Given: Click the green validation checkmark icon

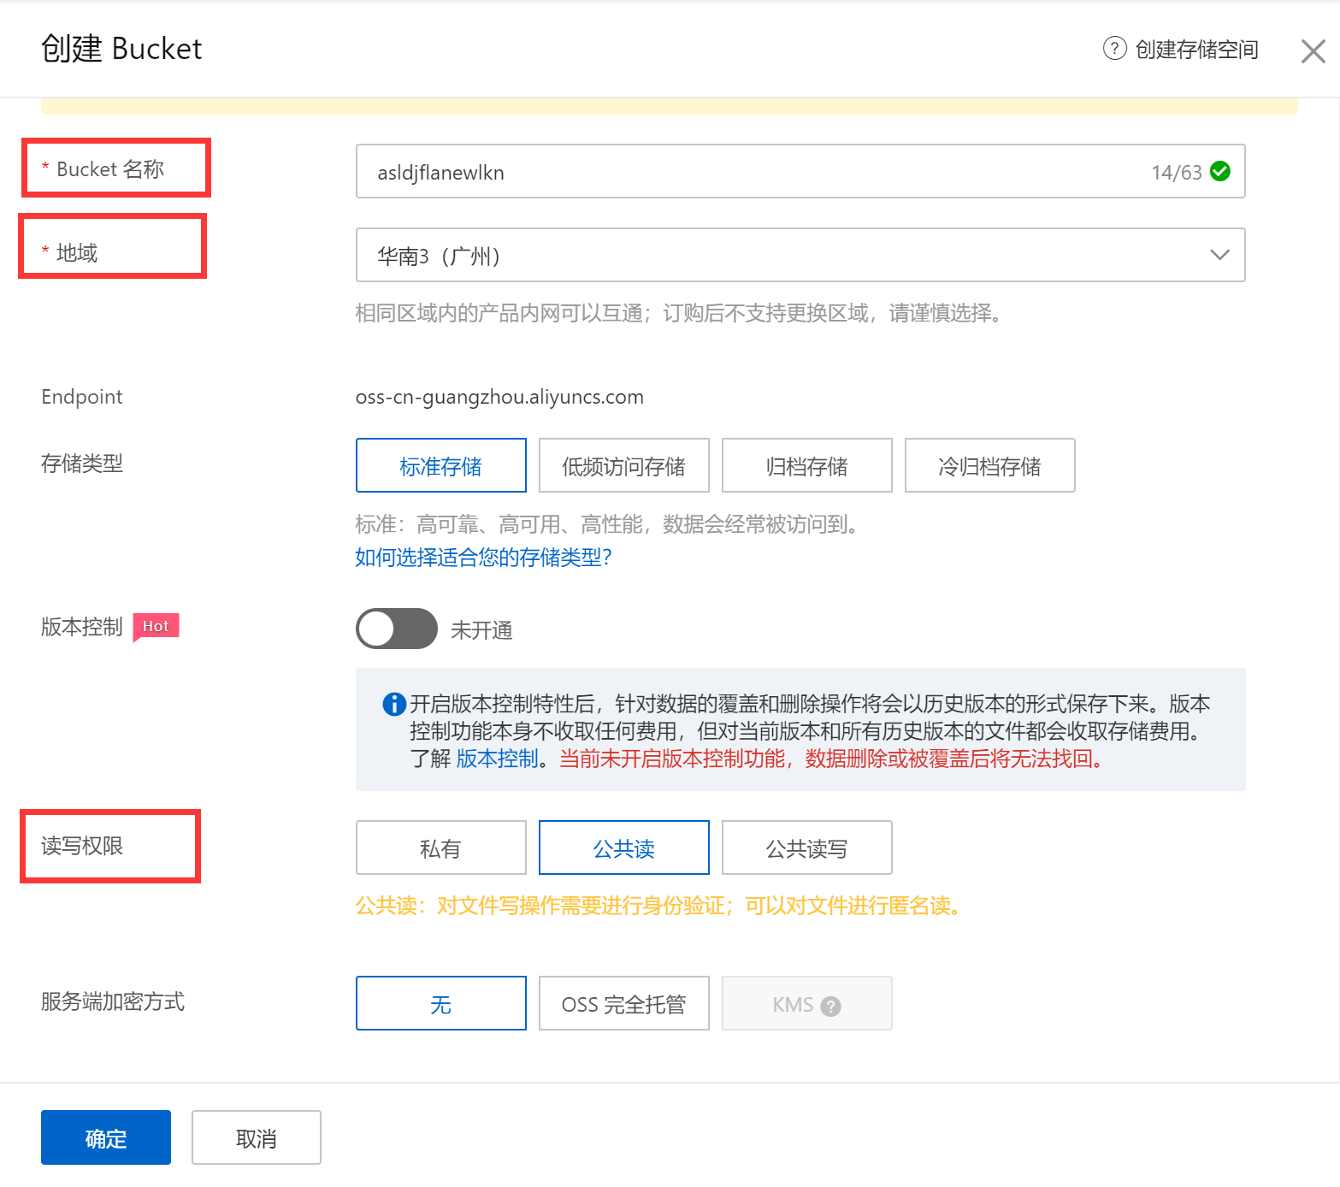Looking at the screenshot, I should 1220,172.
